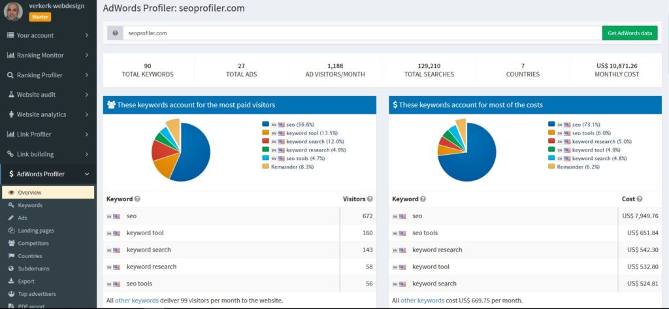Click the costs pie chart

tap(466, 150)
